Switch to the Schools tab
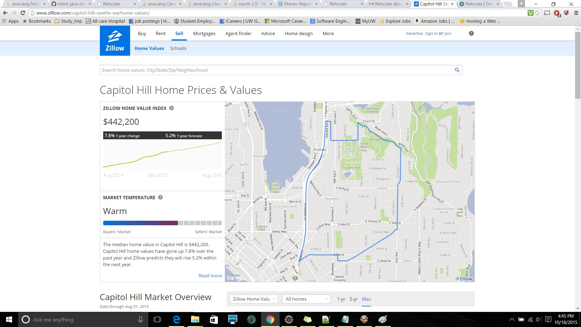Viewport: 581px width, 327px height. point(178,48)
